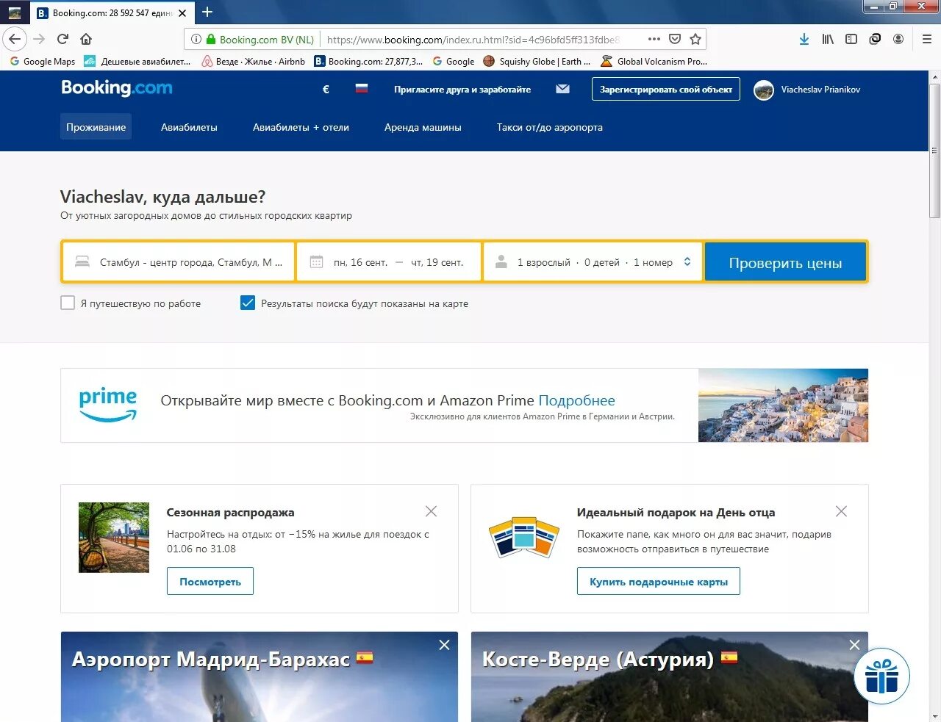The width and height of the screenshot is (941, 722).
Task: Open Пригласите друга и заработайте link
Action: [x=462, y=90]
